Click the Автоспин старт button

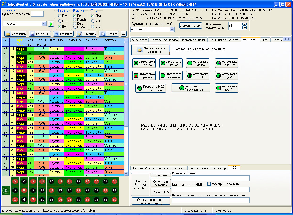(191, 26)
